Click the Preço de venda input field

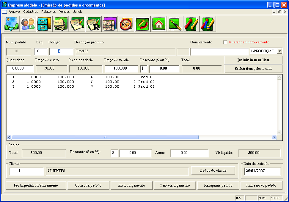tap(121, 69)
